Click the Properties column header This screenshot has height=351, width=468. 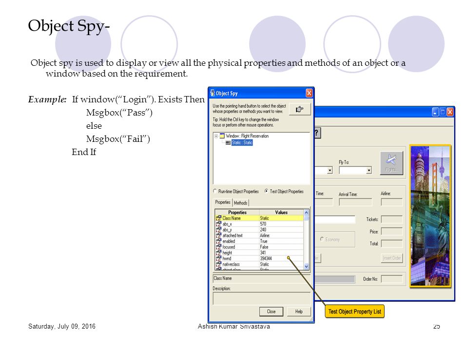pyautogui.click(x=237, y=212)
